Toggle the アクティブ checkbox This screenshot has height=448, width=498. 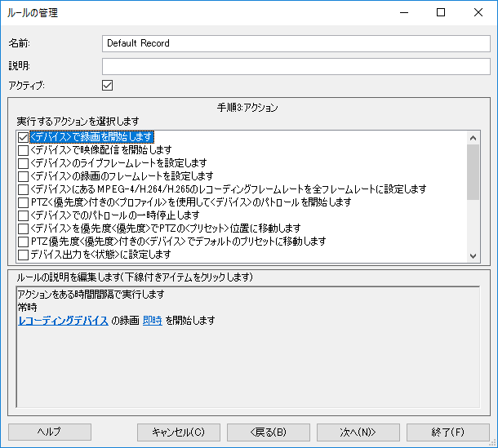click(x=107, y=86)
